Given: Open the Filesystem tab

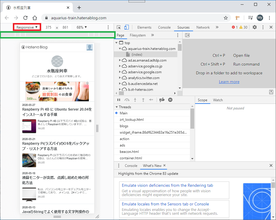Looking at the screenshot, I should tap(138, 35).
